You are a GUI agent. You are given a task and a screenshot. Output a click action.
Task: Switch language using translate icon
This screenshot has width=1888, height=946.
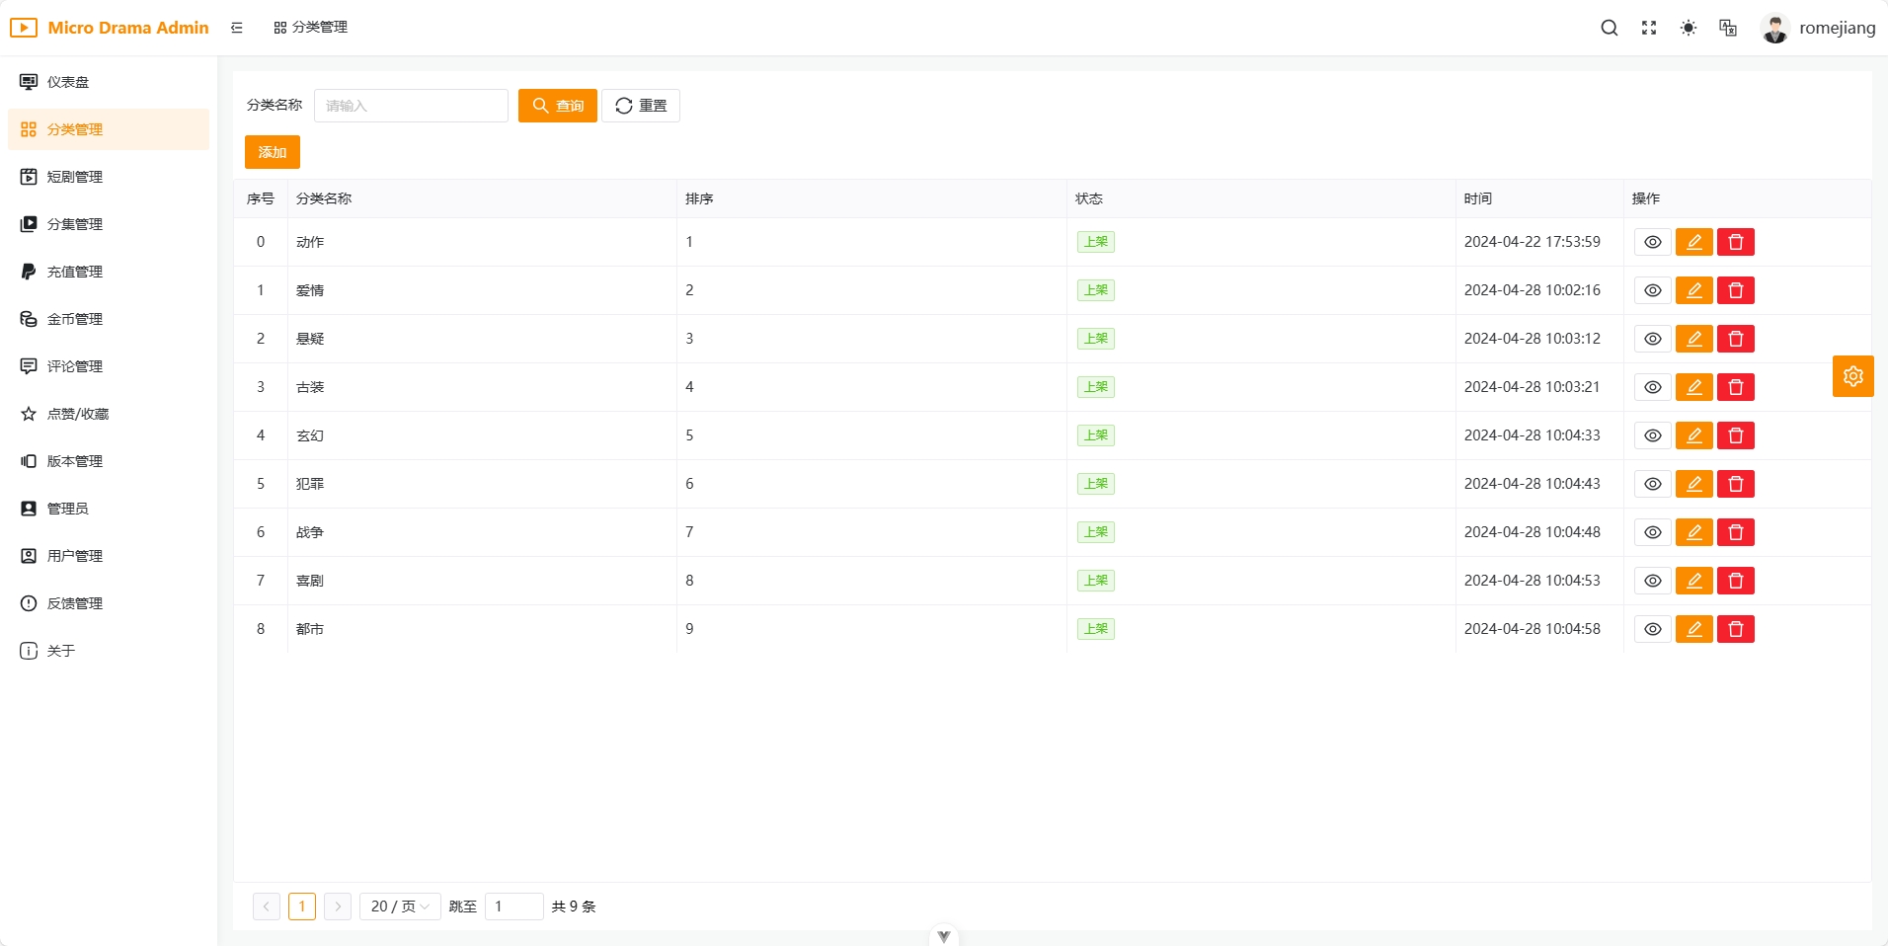pyautogui.click(x=1727, y=28)
